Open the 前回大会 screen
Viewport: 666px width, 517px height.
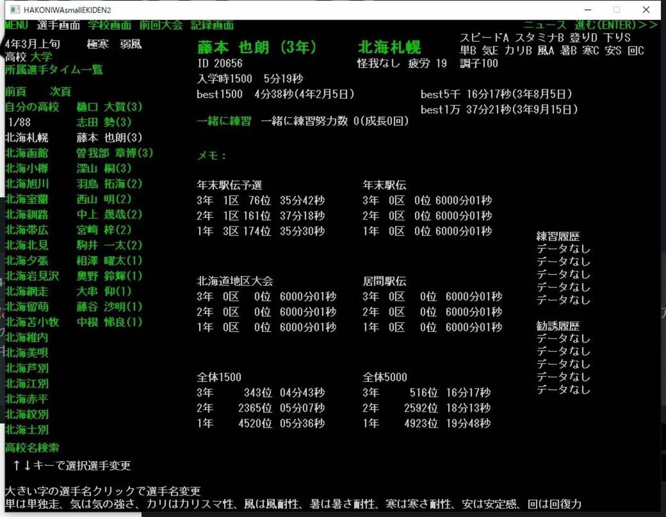click(160, 25)
